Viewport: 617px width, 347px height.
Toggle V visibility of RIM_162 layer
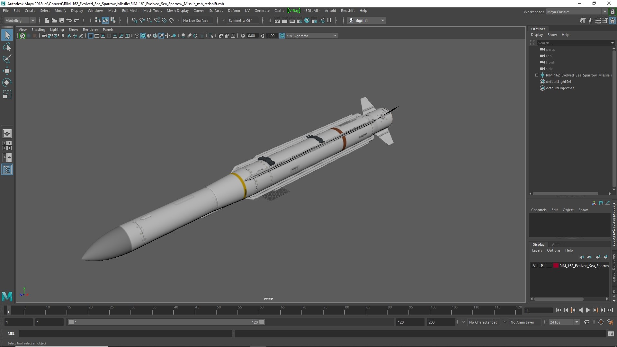[x=534, y=266]
